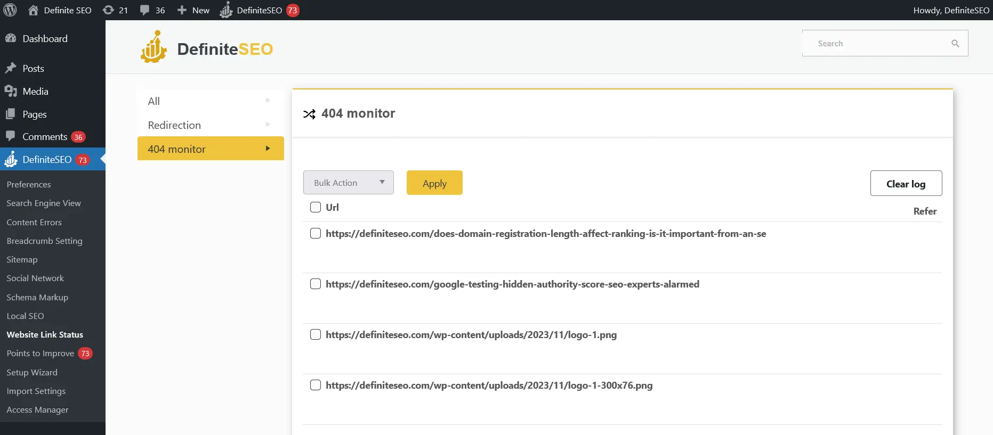Viewport: 993px width, 435px height.
Task: Open Content Errors submenu item
Action: pyautogui.click(x=34, y=222)
